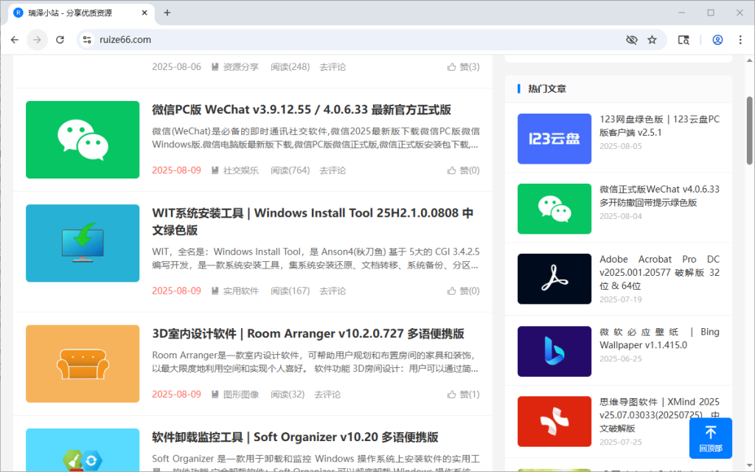Open hot article Adobe Acrobat Pro DC title
This screenshot has height=472, width=755.
659,273
